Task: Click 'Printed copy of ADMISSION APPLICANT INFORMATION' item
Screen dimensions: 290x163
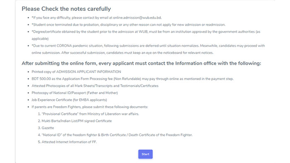Action: (76, 72)
